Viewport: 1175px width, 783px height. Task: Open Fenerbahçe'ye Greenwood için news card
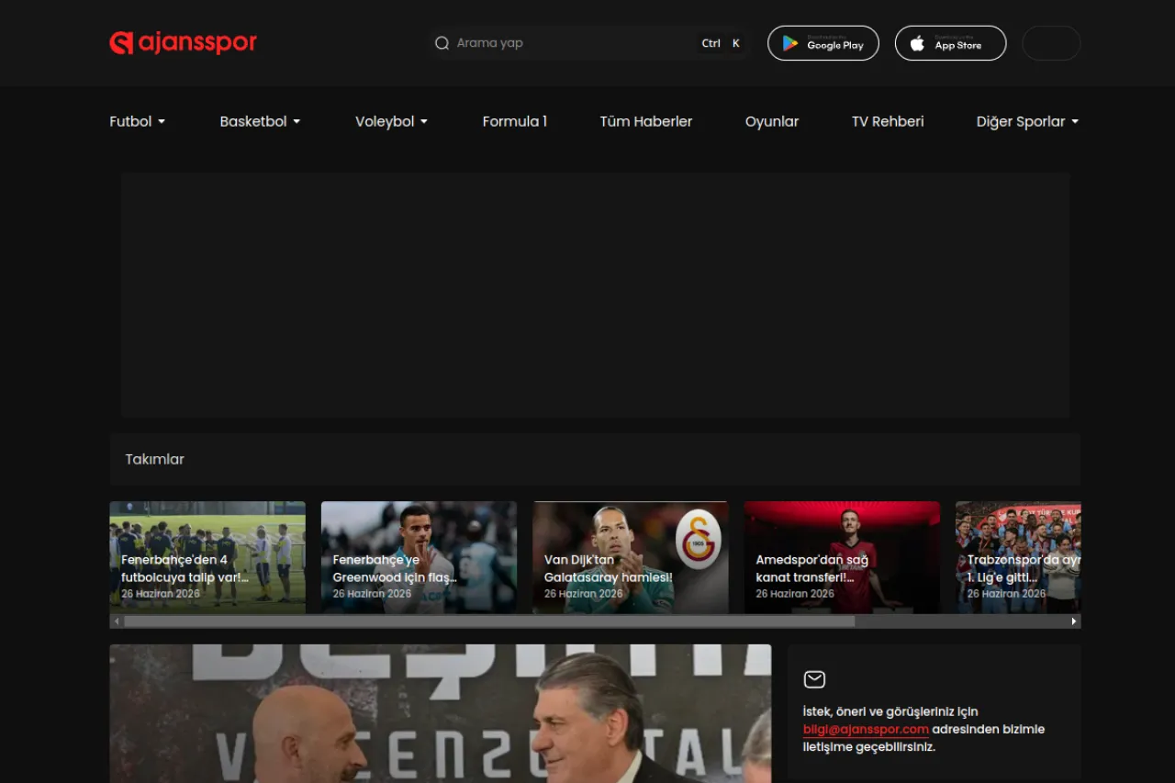pyautogui.click(x=419, y=557)
